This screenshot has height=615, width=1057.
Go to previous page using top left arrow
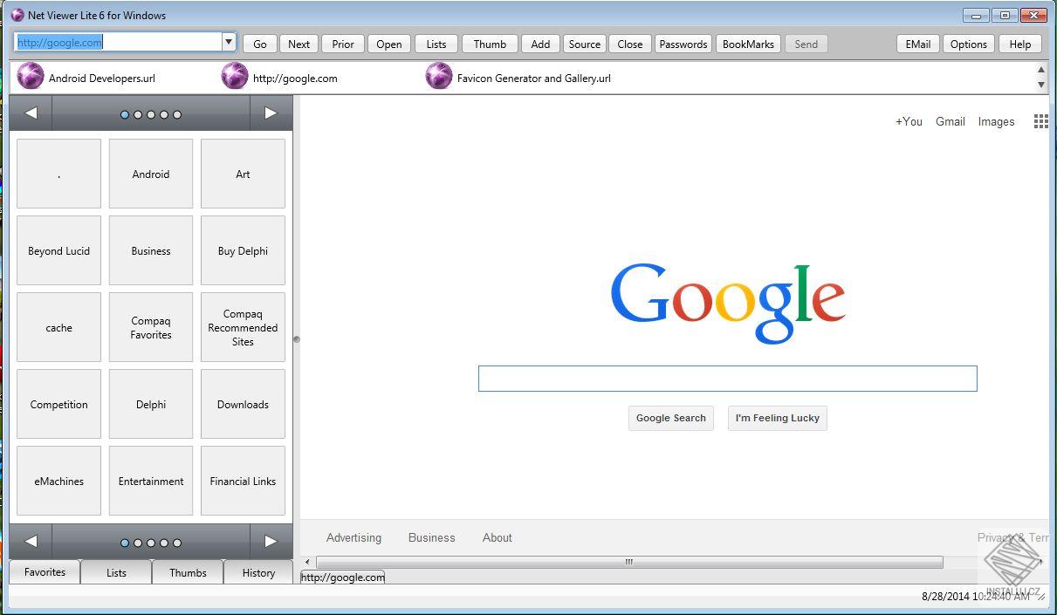(31, 113)
